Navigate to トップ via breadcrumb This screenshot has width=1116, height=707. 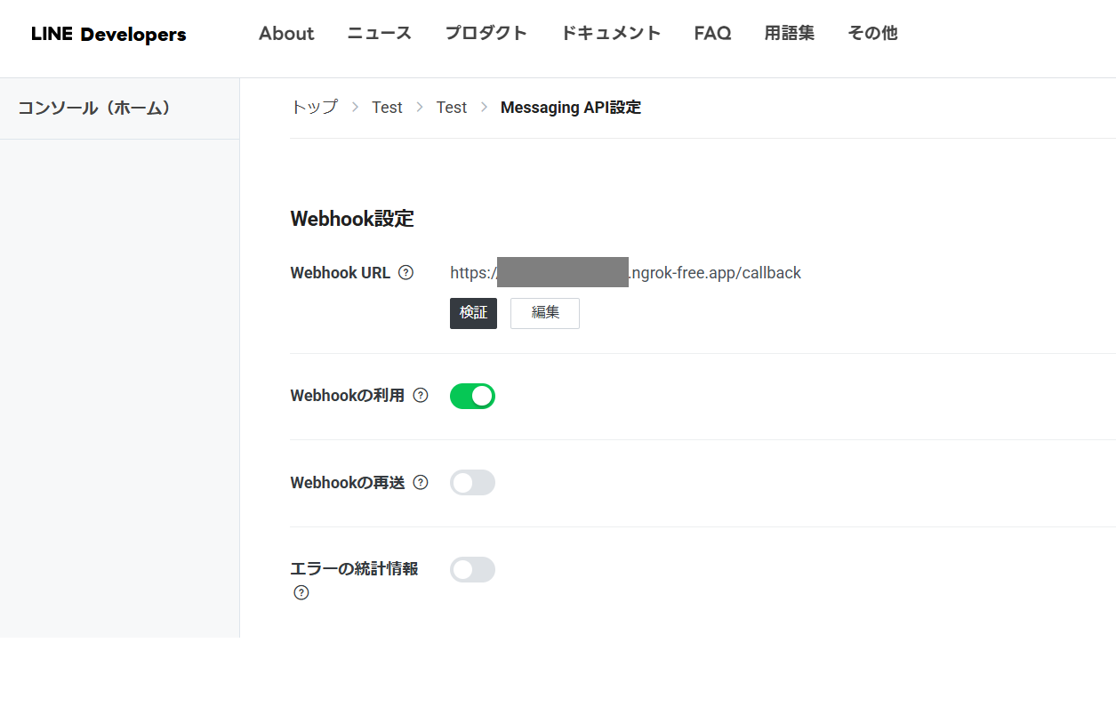coord(314,107)
